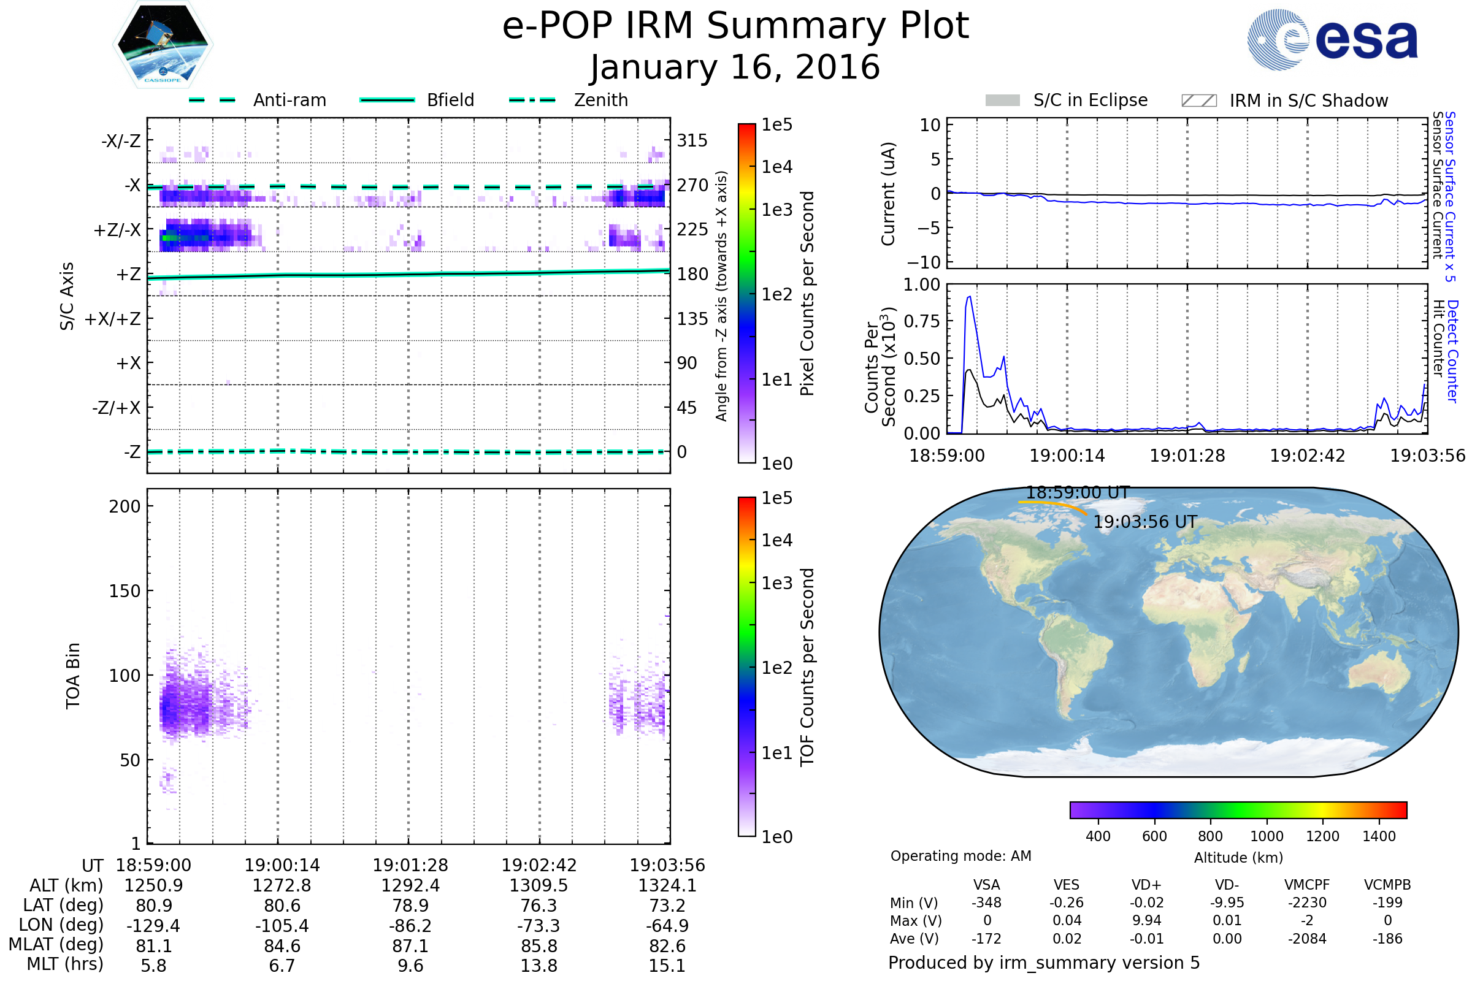This screenshot has height=981, width=1472.
Task: Click the IRM in S/C Shadow hatched patch
Action: [1198, 101]
